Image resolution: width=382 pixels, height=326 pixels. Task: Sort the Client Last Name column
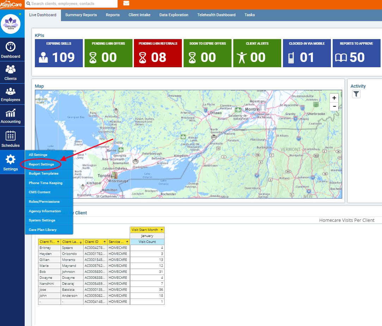(x=80, y=242)
